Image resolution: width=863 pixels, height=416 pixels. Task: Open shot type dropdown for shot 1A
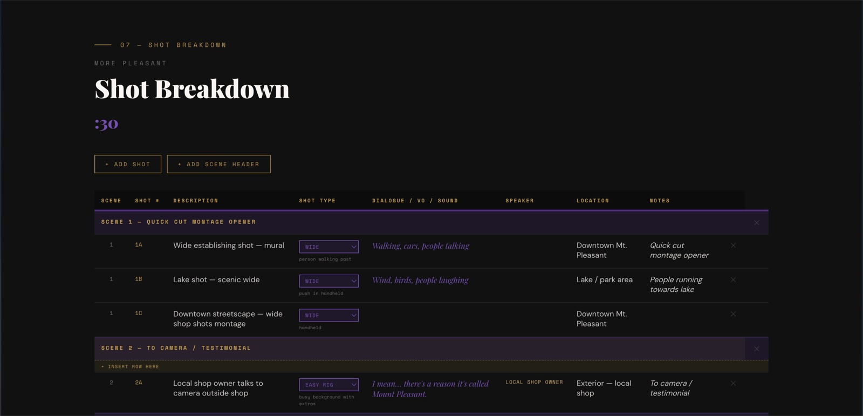coord(328,247)
